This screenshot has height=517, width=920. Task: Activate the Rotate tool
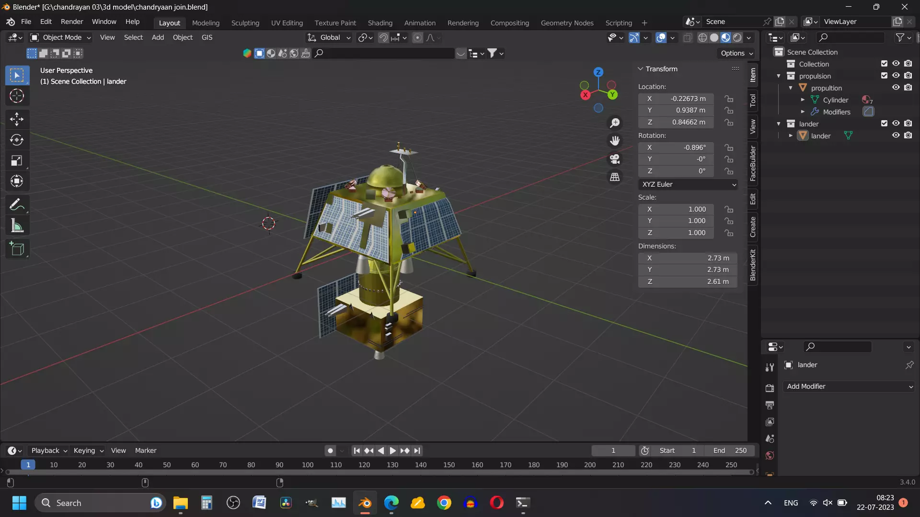[17, 140]
